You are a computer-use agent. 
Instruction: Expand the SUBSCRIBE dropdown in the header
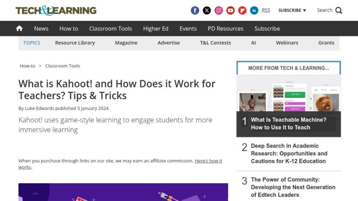click(x=292, y=10)
